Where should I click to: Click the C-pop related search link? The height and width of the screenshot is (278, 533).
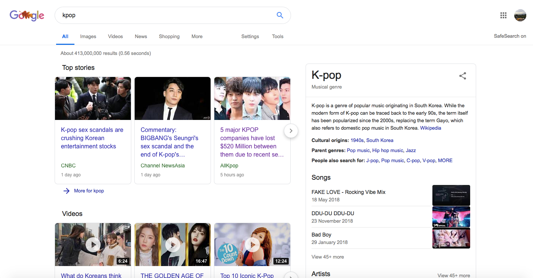[x=413, y=161]
